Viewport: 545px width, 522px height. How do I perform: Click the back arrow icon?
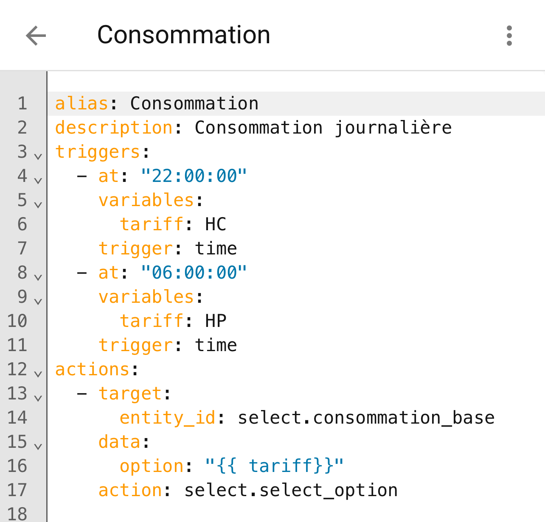tap(36, 36)
